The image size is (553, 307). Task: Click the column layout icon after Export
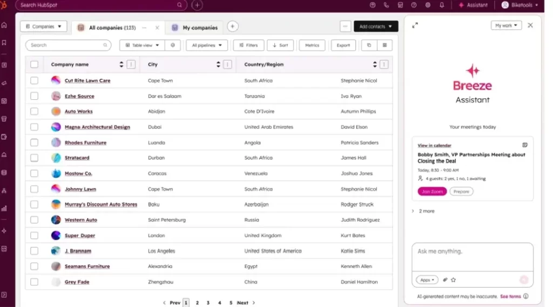385,45
